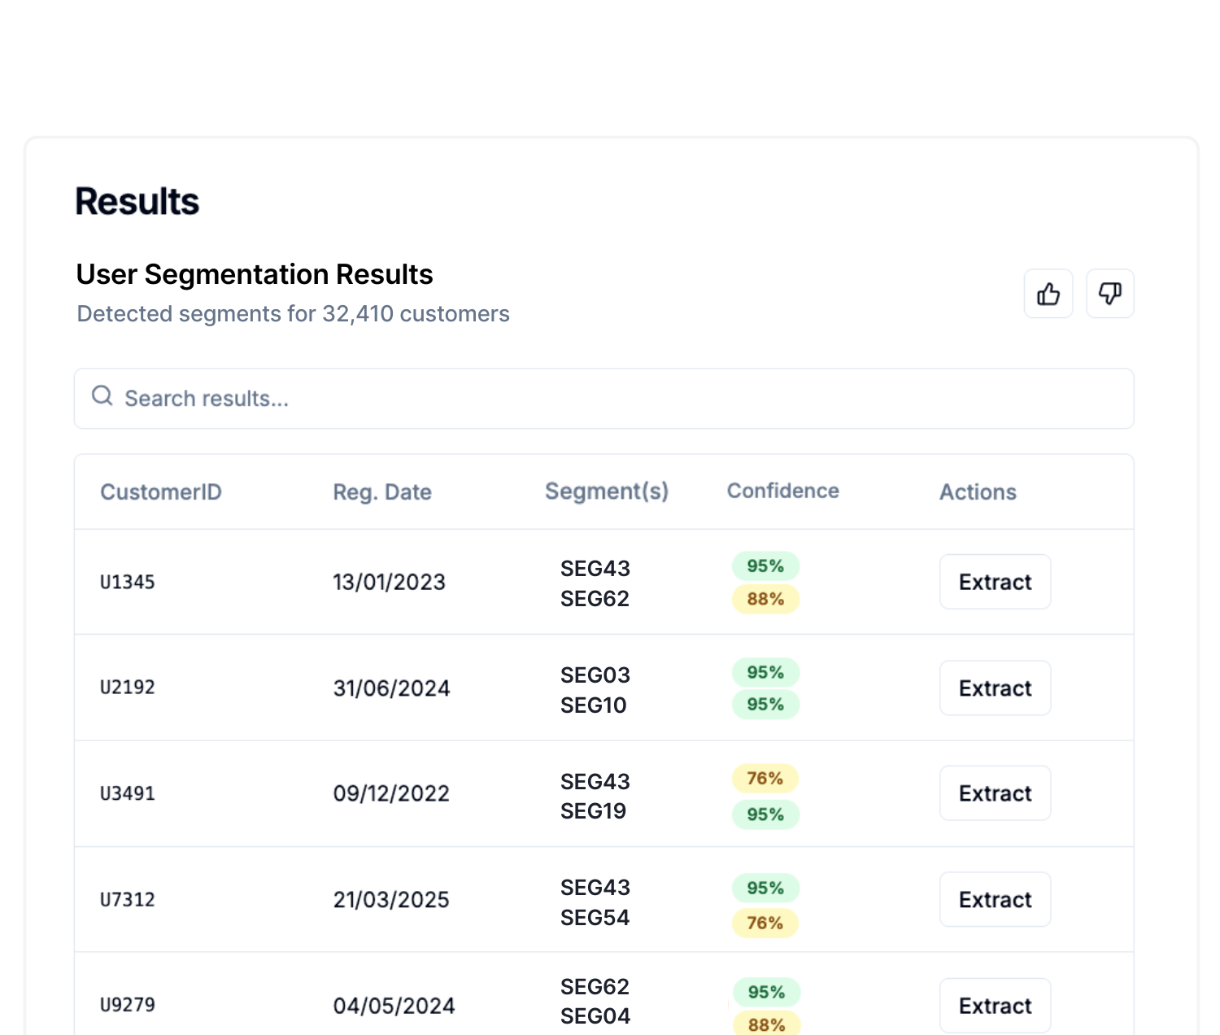The width and height of the screenshot is (1220, 1035).
Task: Sort results by the Confidence column
Action: (782, 491)
